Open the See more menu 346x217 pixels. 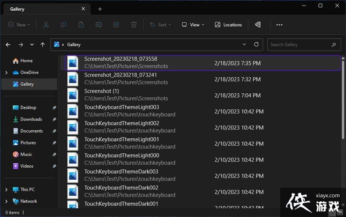tap(279, 25)
